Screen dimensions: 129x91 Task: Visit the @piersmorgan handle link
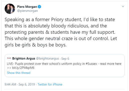point(27,11)
